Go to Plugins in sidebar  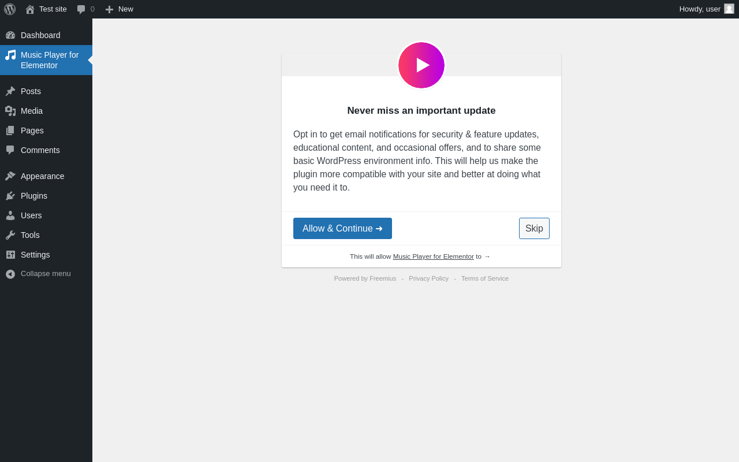coord(46,196)
